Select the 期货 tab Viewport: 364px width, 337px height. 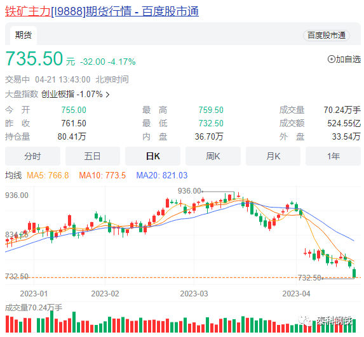click(x=24, y=36)
